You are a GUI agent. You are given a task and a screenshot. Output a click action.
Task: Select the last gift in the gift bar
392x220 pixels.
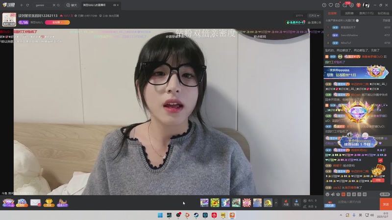coord(268,202)
